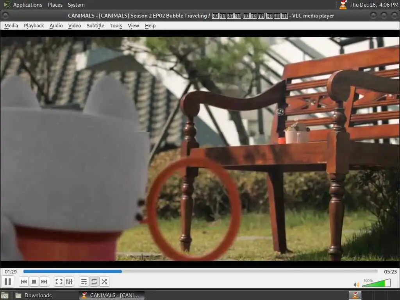This screenshot has height=300, width=400.
Task: Open the Tools menu
Action: (x=116, y=25)
